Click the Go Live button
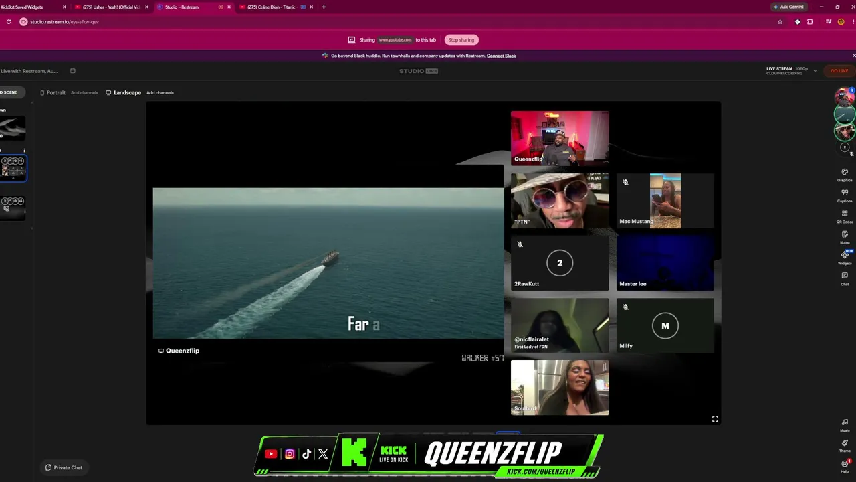Image resolution: width=856 pixels, height=482 pixels. point(839,71)
